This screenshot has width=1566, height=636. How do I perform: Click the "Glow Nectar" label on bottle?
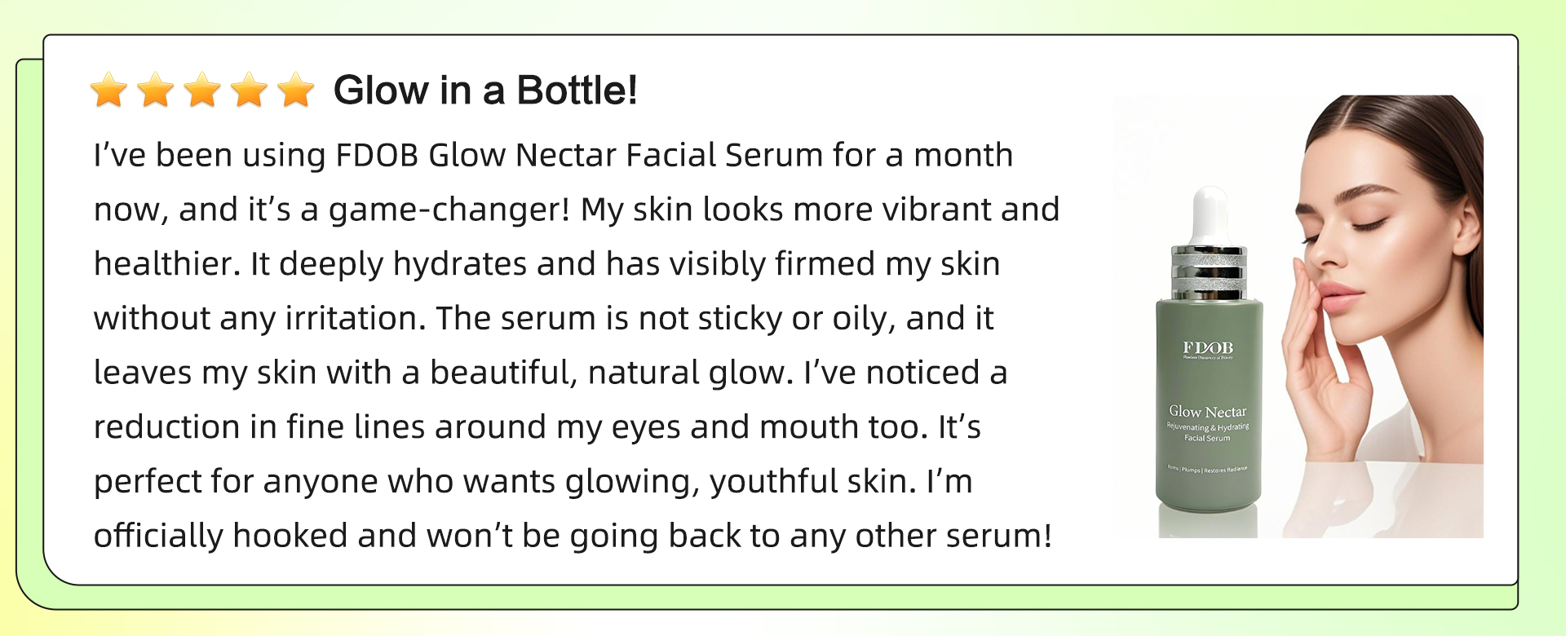[x=1207, y=412]
